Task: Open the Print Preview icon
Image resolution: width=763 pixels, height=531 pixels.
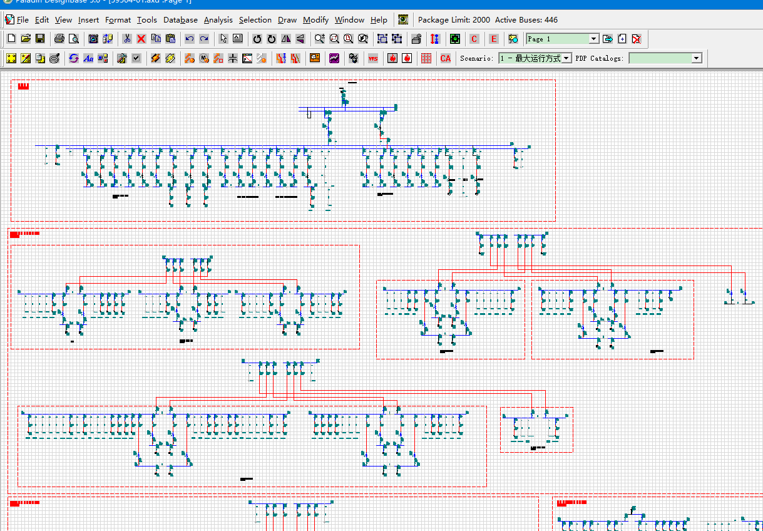Action: click(74, 39)
